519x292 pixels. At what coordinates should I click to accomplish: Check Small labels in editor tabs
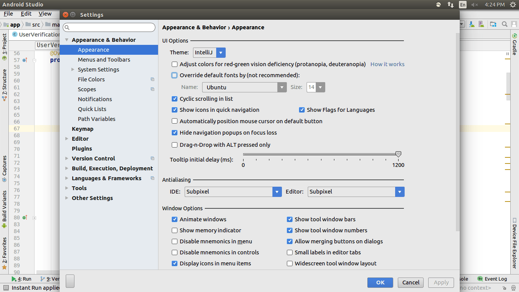290,252
